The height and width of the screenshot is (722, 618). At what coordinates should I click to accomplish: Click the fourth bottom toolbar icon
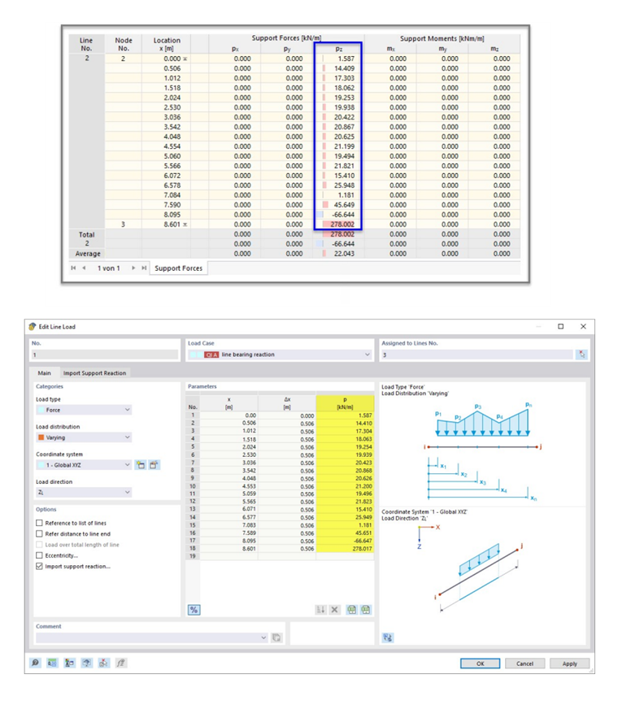(x=86, y=663)
